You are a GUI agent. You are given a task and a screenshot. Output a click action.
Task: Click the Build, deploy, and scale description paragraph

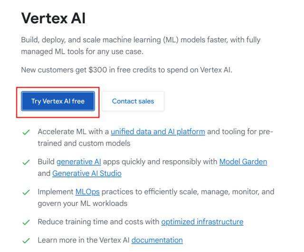[141, 46]
